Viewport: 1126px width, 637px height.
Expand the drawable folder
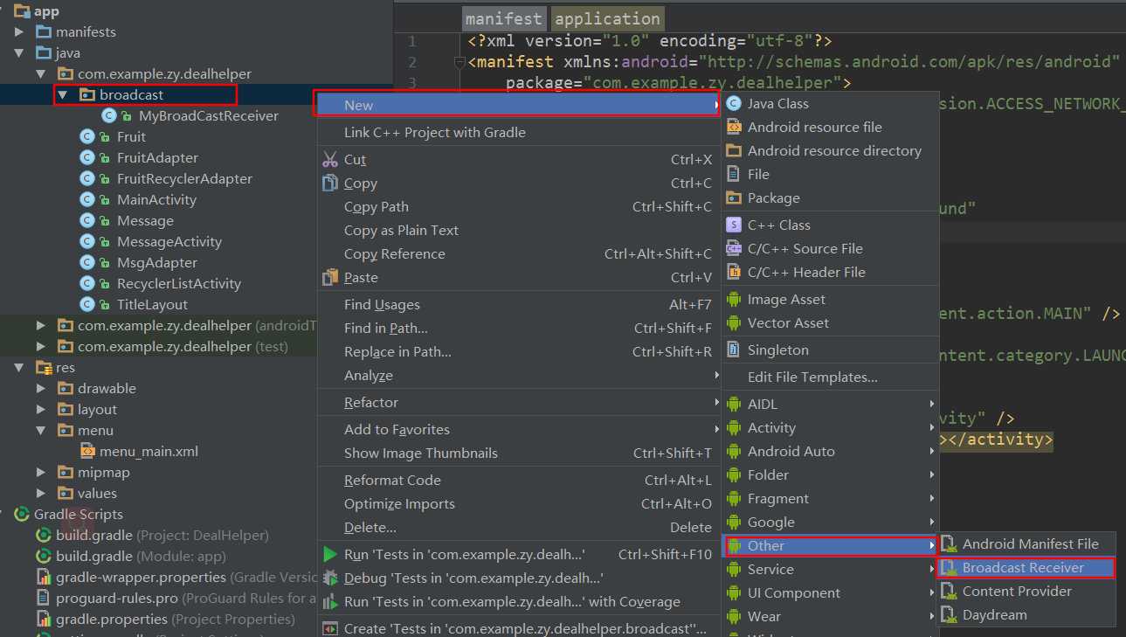tap(41, 388)
